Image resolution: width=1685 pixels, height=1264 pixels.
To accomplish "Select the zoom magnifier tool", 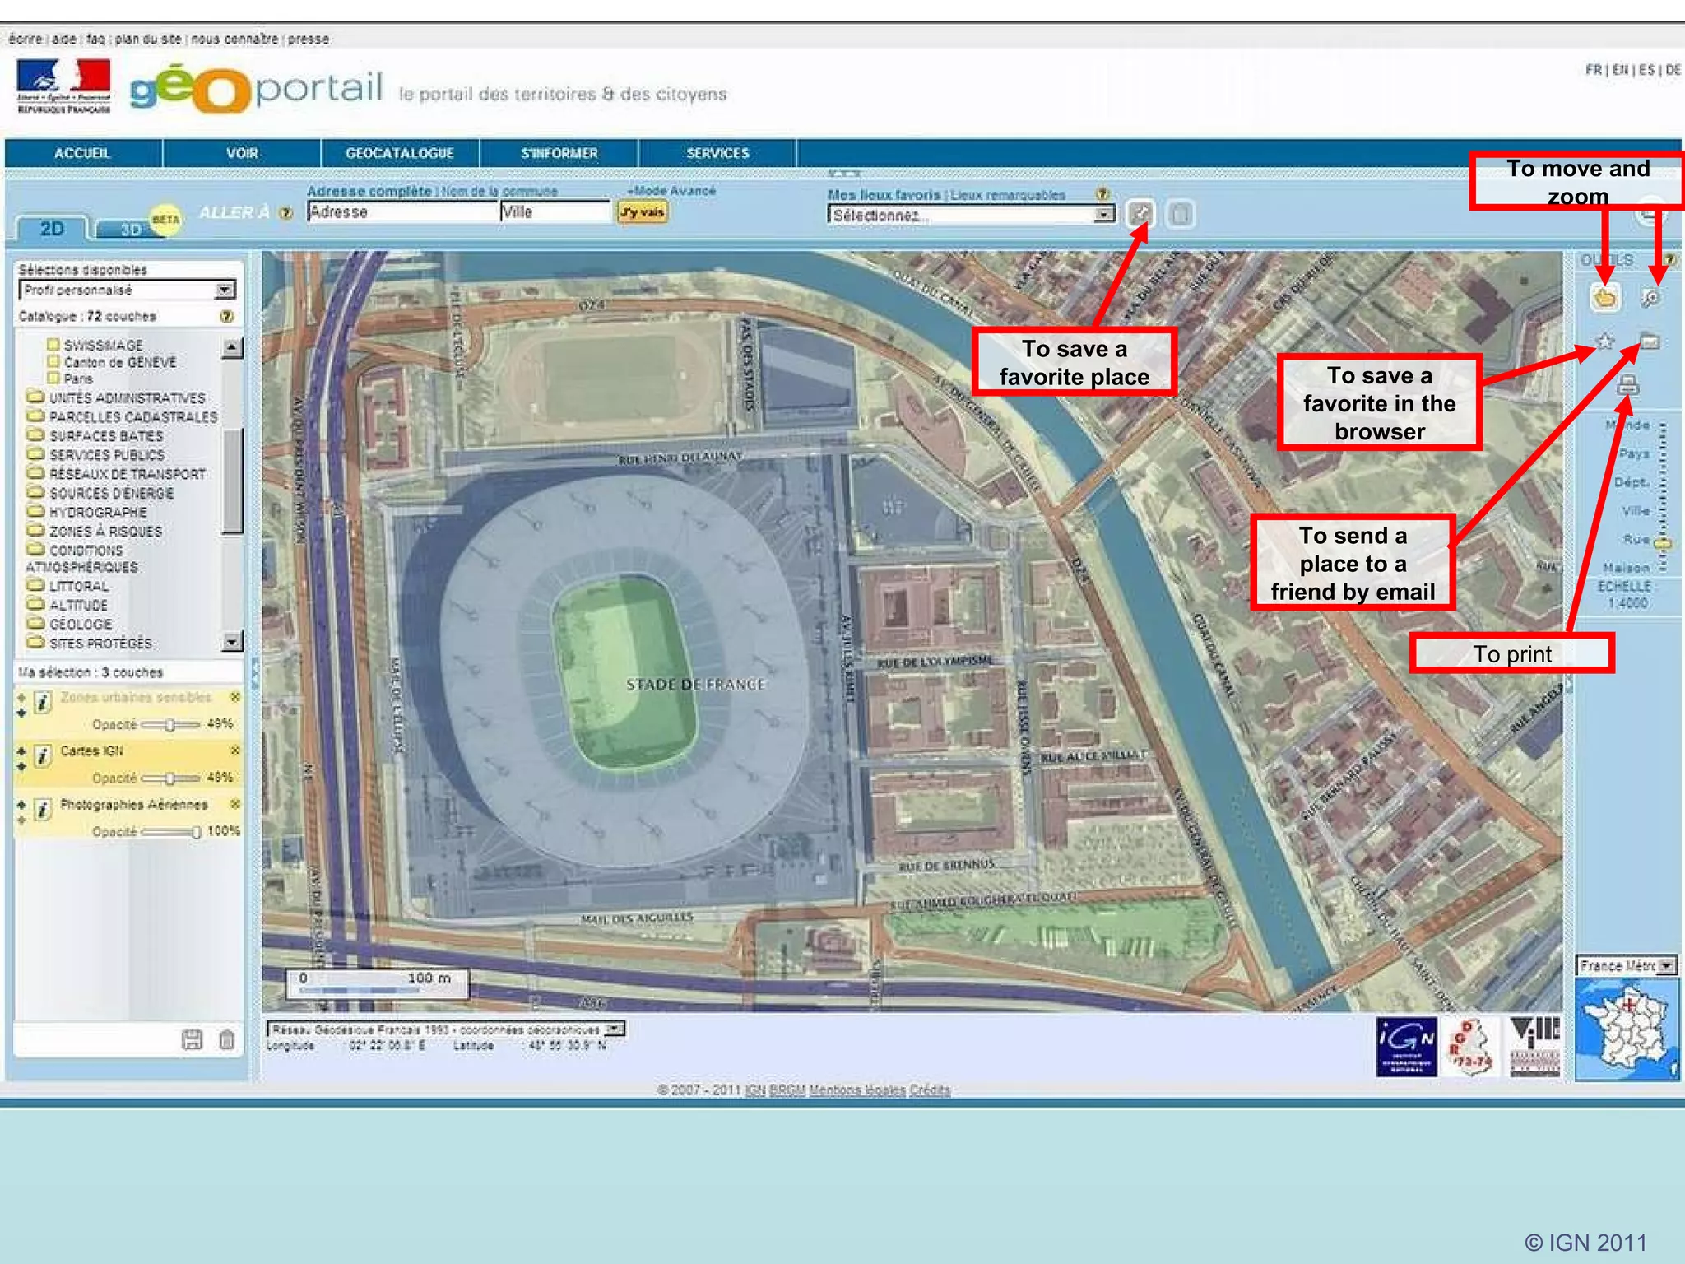I will (1650, 298).
